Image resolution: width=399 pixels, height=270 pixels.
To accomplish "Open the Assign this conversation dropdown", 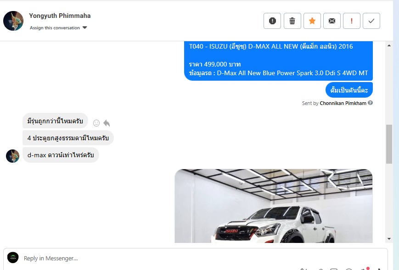I will pyautogui.click(x=58, y=28).
